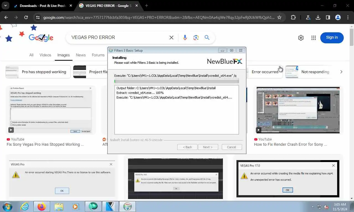Select 'Not responding' filter chip
Viewport: 354px width, 212px height.
pos(309,72)
